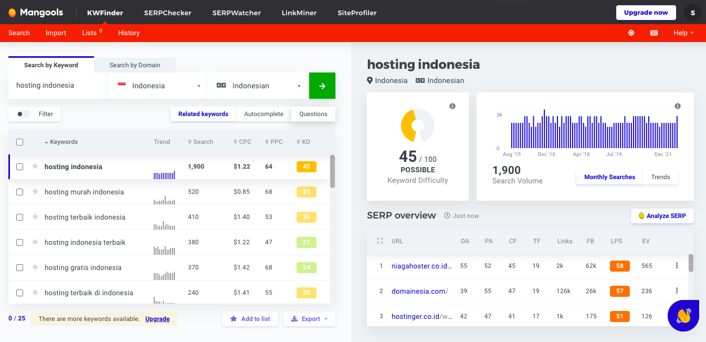Click the Analyze SERP button
706x342 pixels.
[x=662, y=216]
